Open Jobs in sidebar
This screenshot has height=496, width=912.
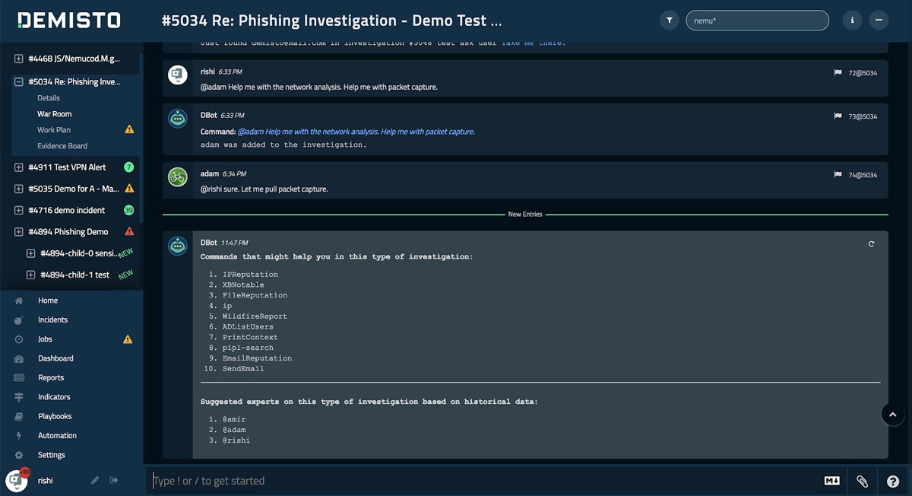coord(45,339)
